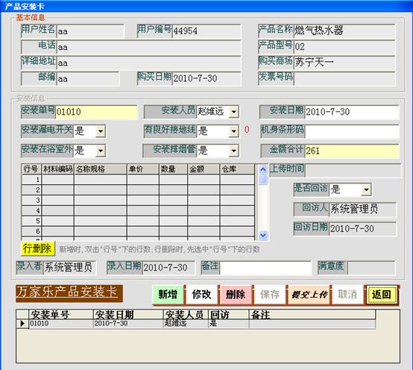Viewport: 413px width, 370px height.
Task: Click the 提交上传 button
Action: (x=309, y=295)
